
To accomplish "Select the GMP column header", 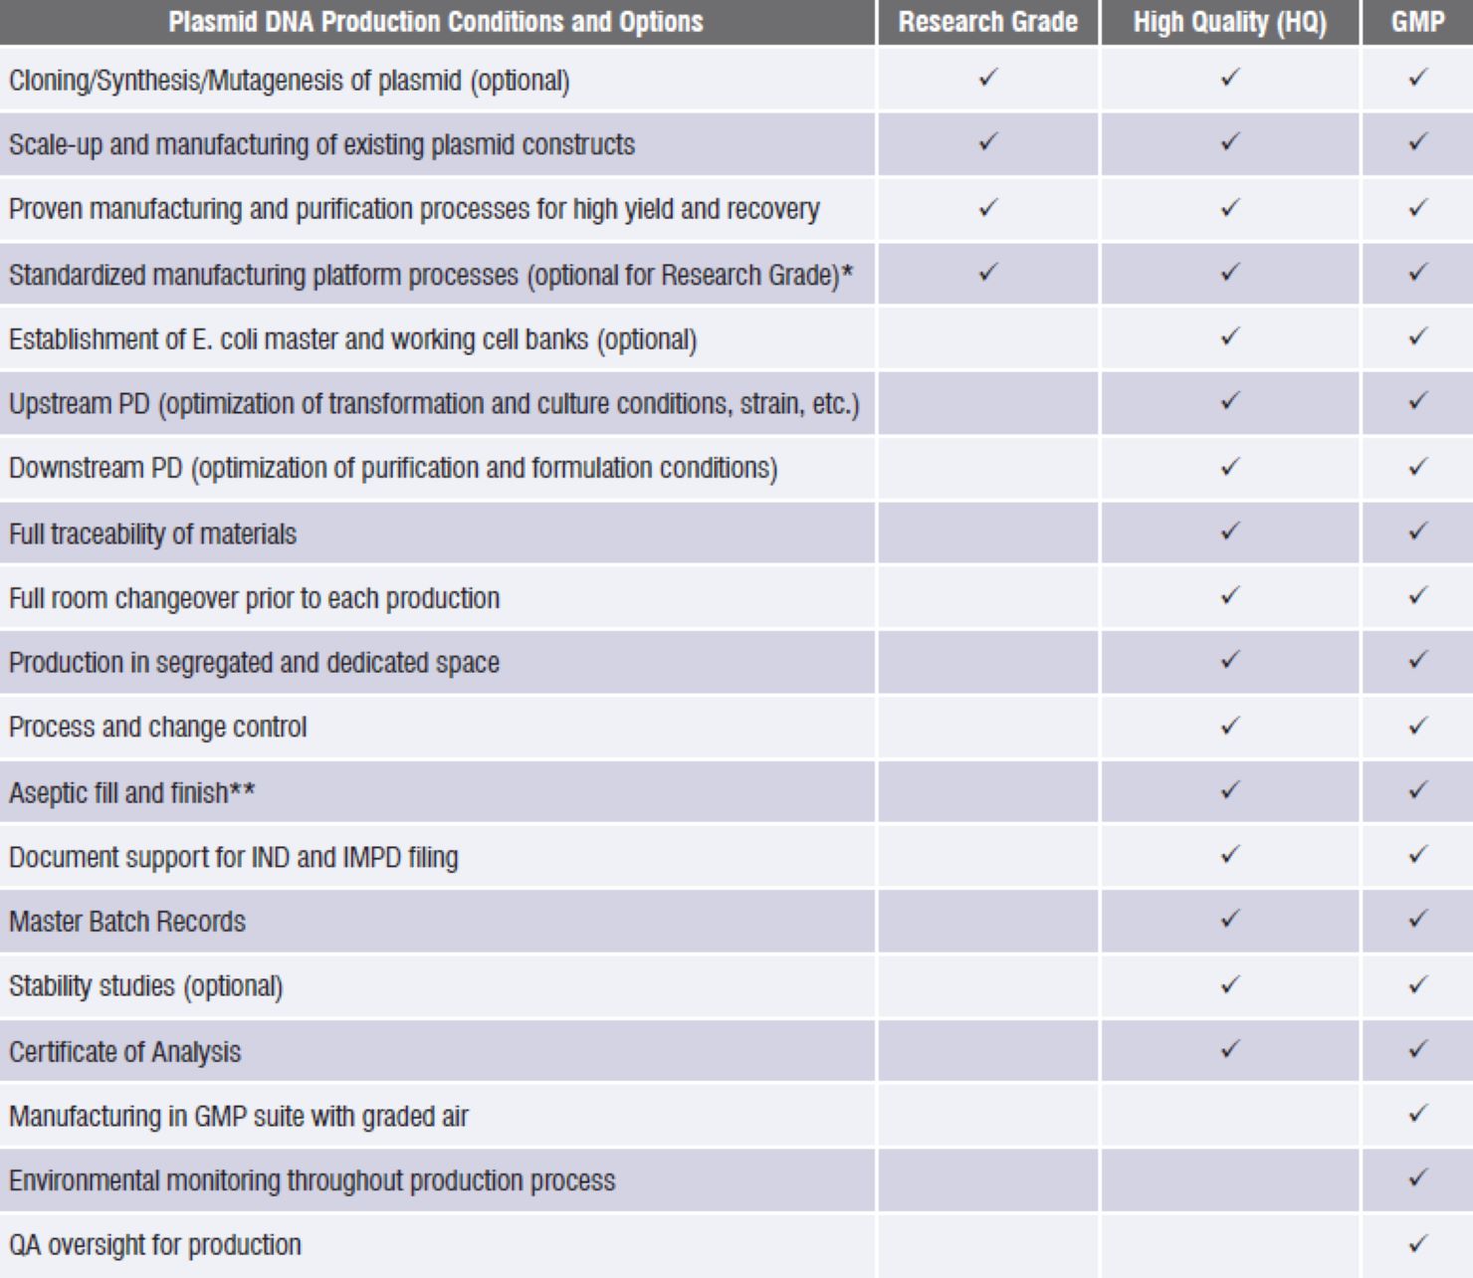I will 1417,22.
